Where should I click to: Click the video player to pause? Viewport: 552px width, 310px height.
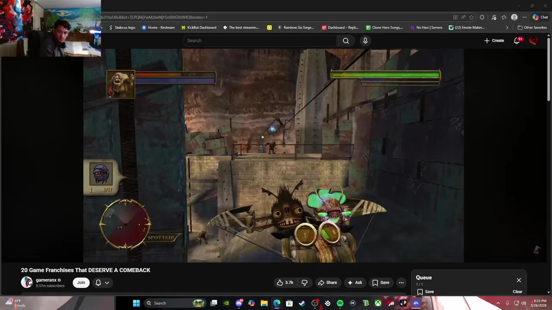(273, 155)
